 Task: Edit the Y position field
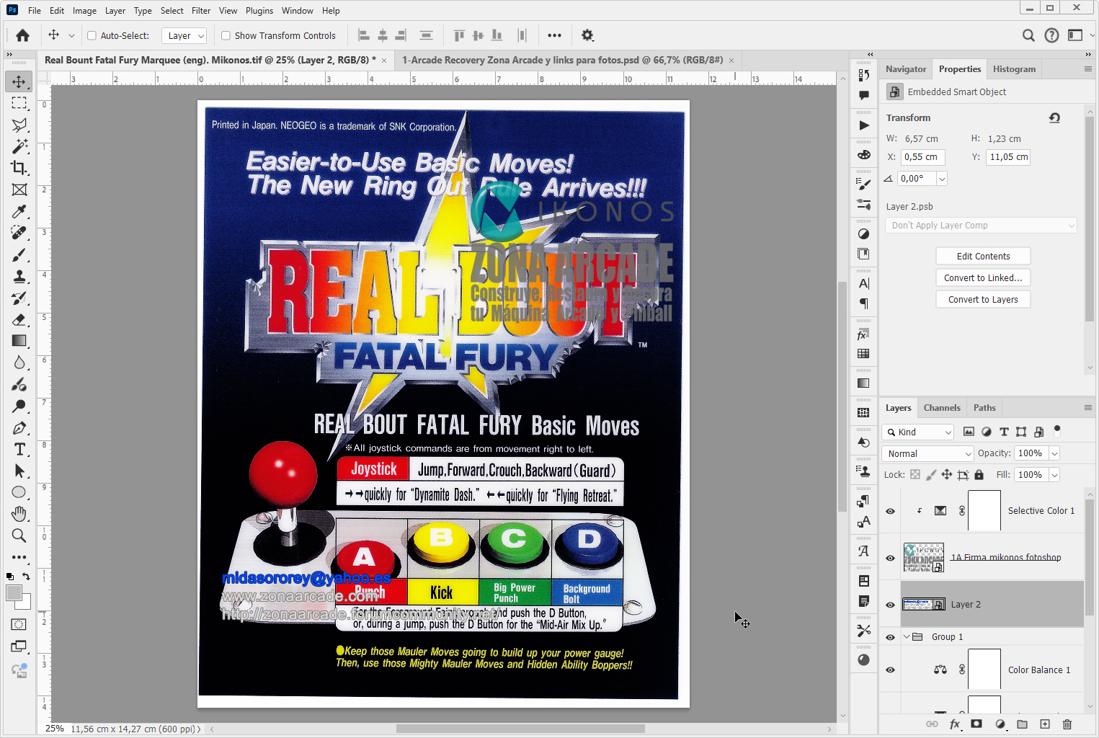[x=1009, y=157]
